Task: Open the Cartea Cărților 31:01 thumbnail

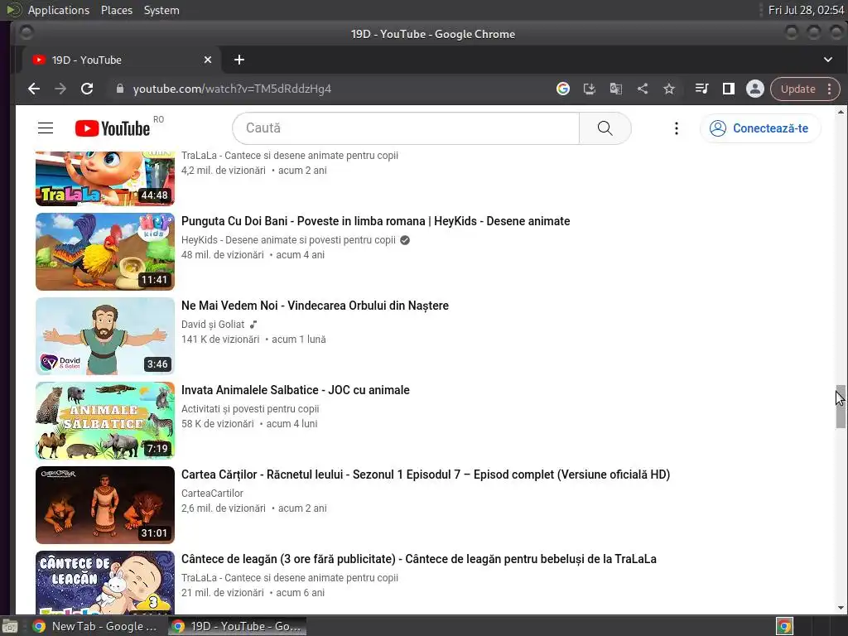Action: pos(105,504)
